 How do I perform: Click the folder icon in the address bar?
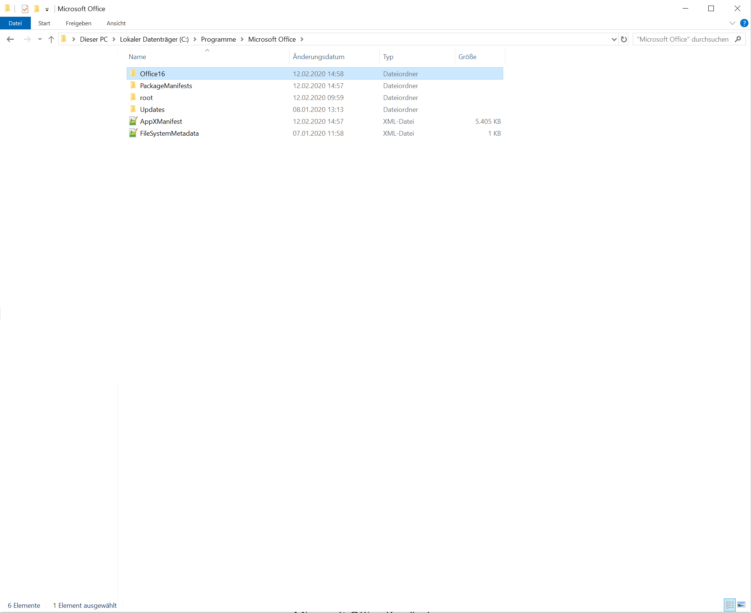pos(64,39)
